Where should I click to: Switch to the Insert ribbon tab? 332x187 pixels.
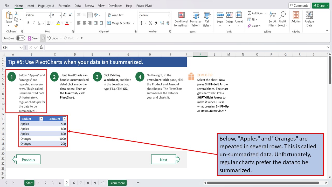tap(30, 5)
